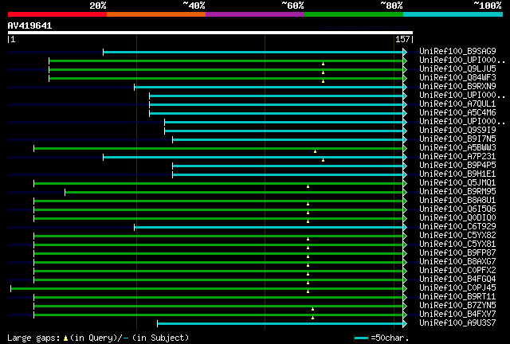
Task: Click the orange ~40% identity legend segment
Action: point(156,14)
